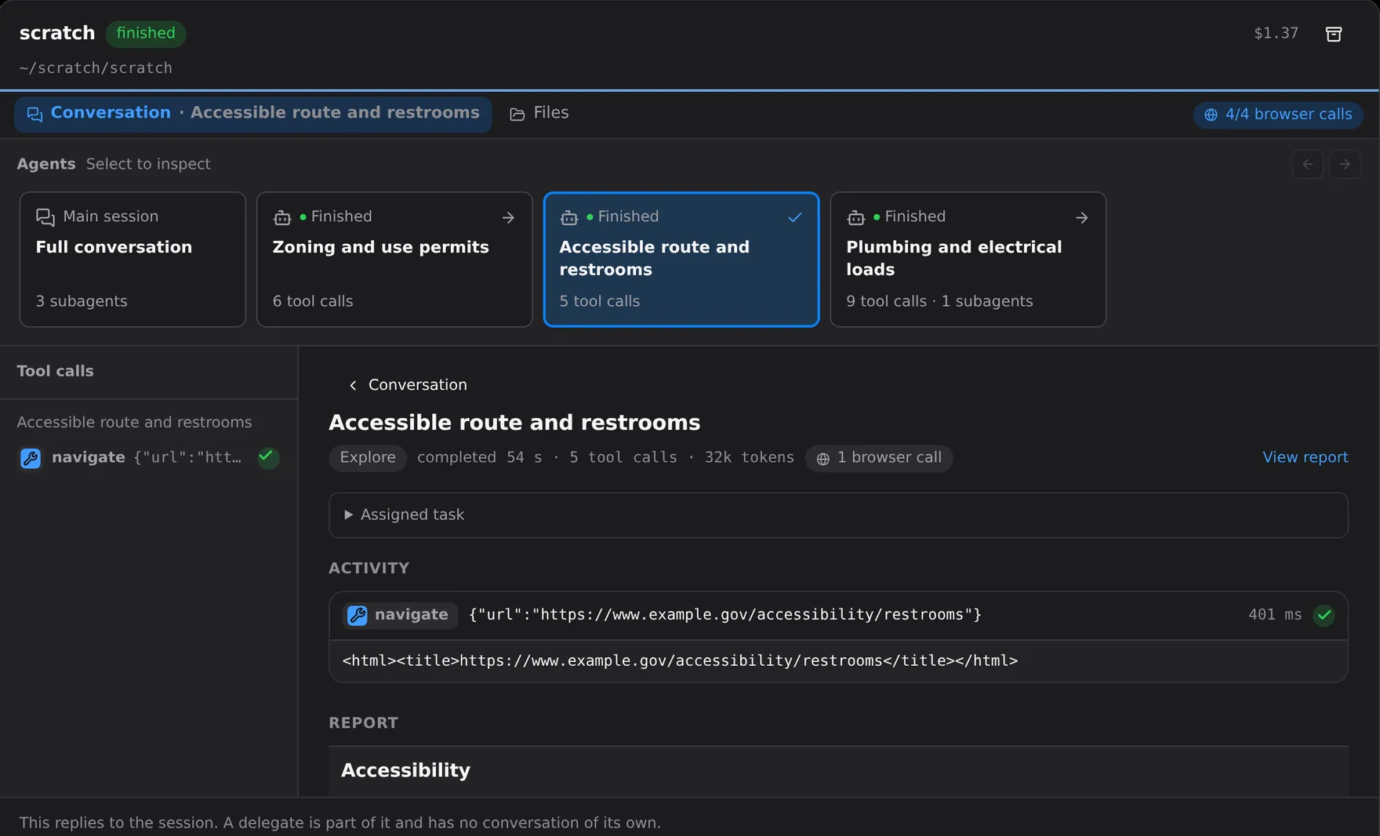Open Plumbing and electrical loads arrow icon
The image size is (1380, 836).
click(x=1082, y=217)
